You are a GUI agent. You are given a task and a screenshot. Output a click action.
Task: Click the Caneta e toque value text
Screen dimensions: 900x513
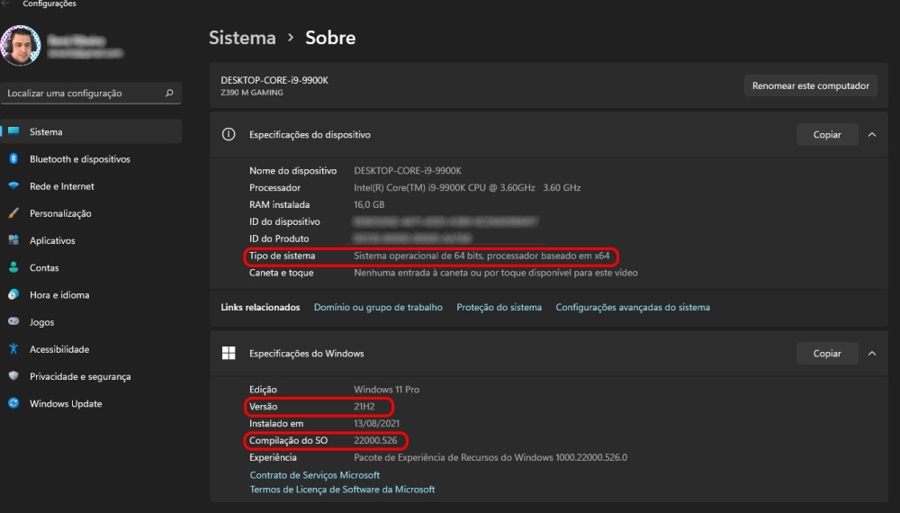495,273
